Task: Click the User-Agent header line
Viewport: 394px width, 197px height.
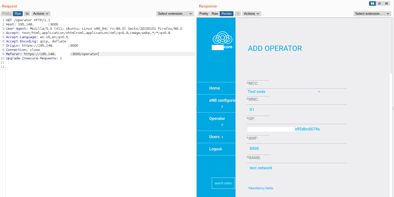Action: [x=94, y=29]
